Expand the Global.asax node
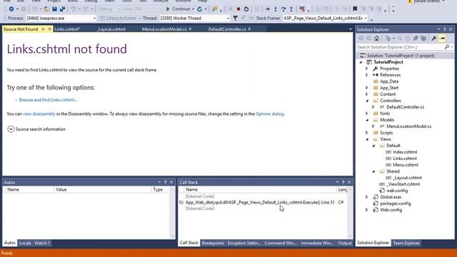Viewport: 457px width, 257px height. 367,197
